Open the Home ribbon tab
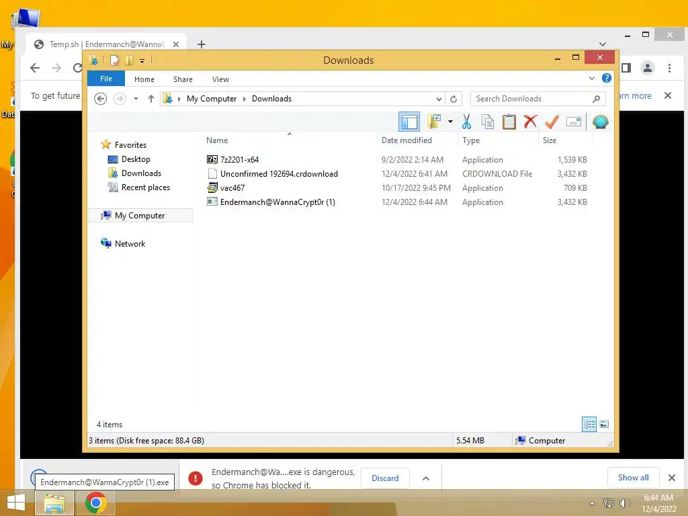688x516 pixels. click(144, 79)
